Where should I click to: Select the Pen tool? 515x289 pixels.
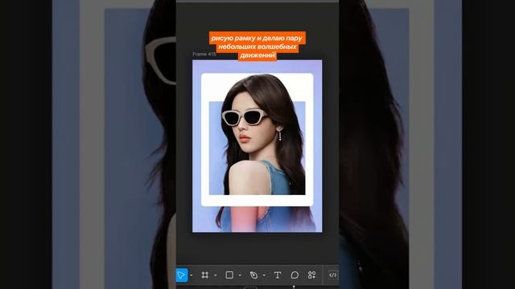253,275
